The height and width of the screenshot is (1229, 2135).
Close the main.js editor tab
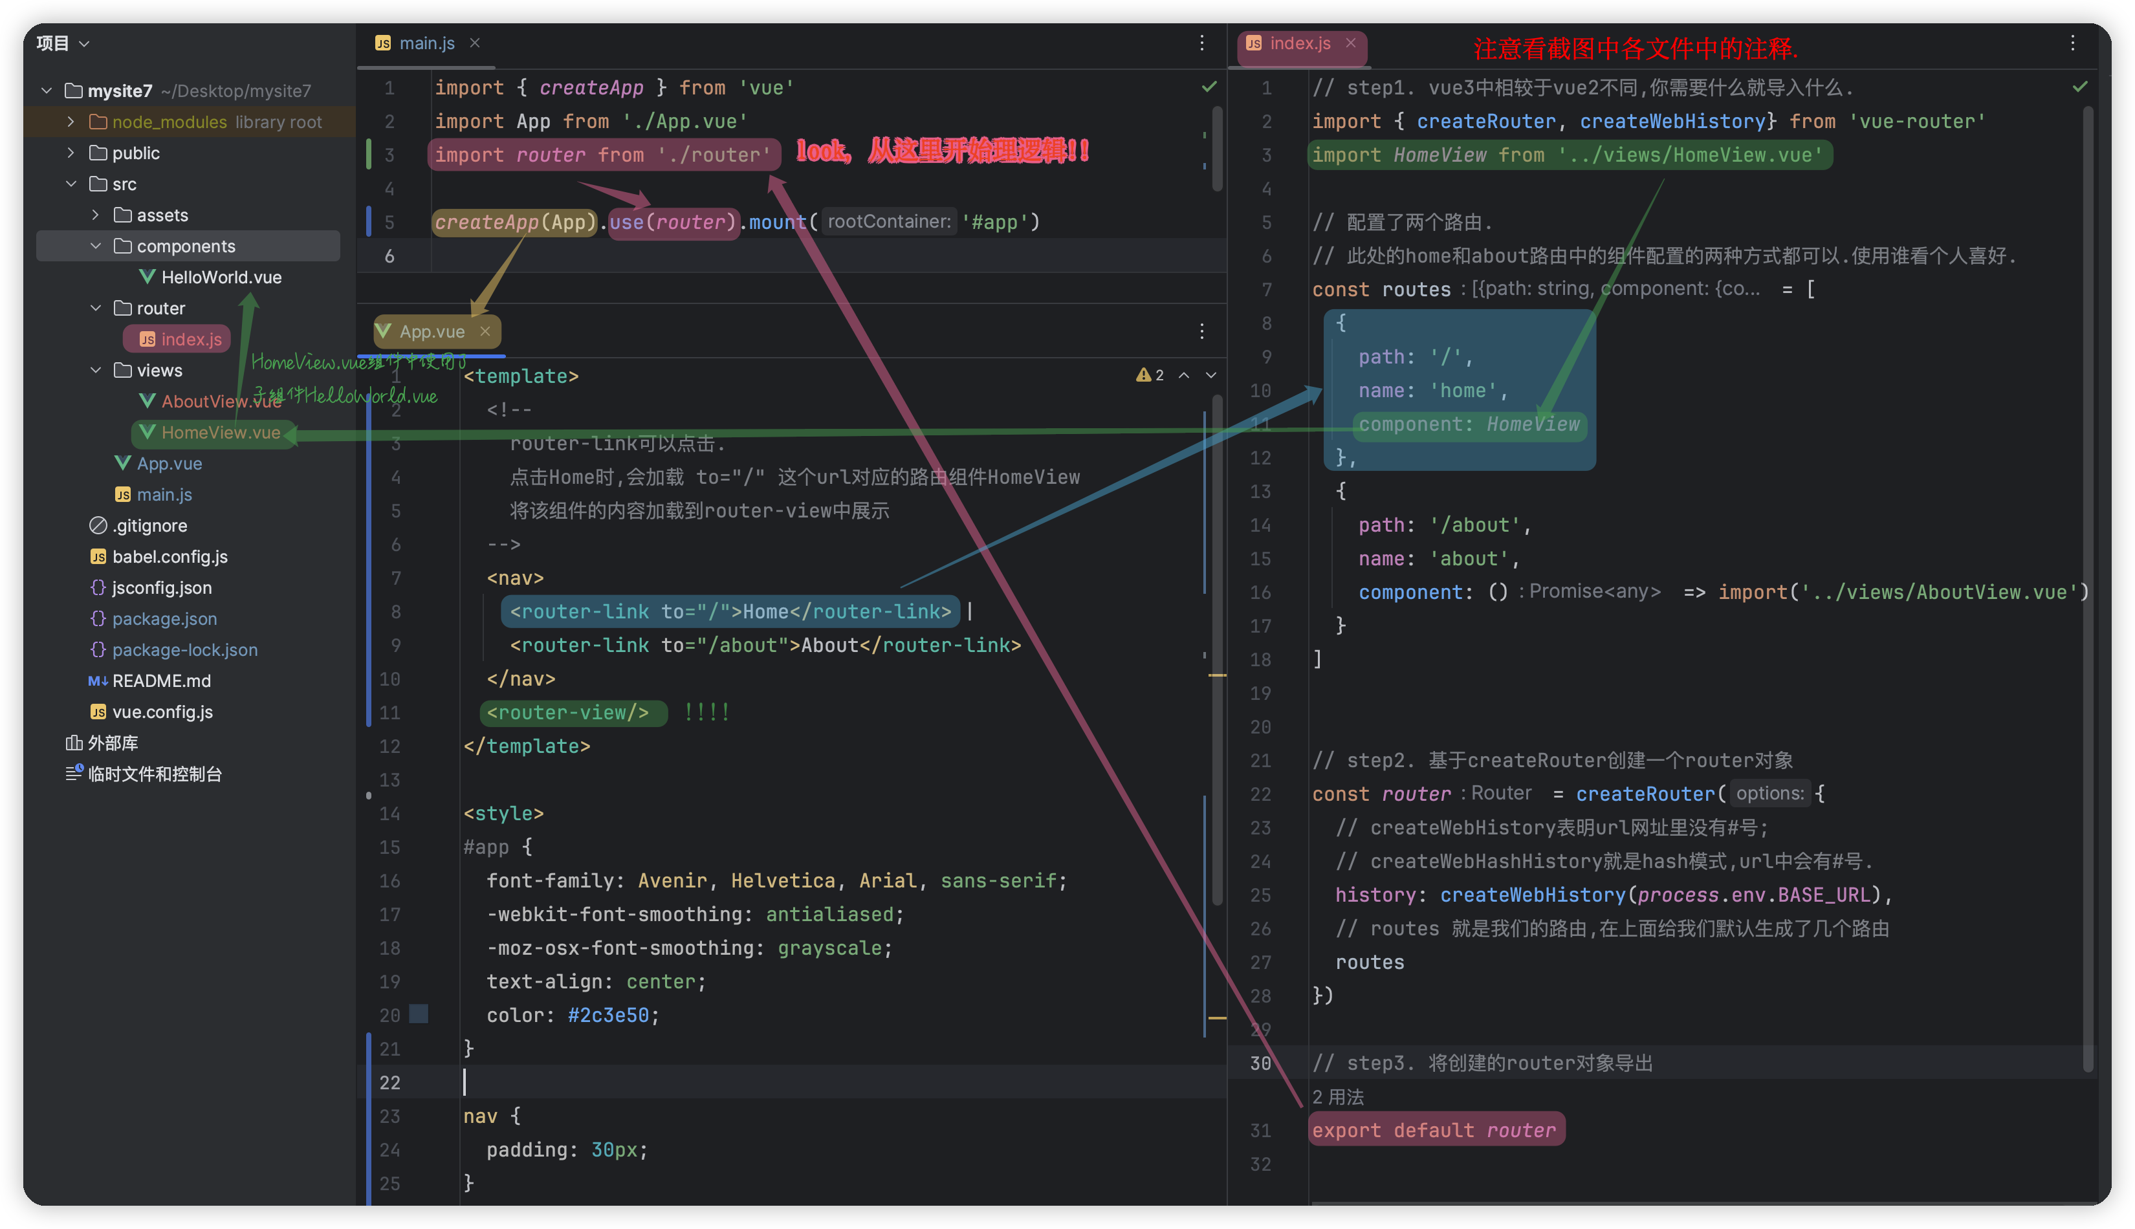coord(474,43)
